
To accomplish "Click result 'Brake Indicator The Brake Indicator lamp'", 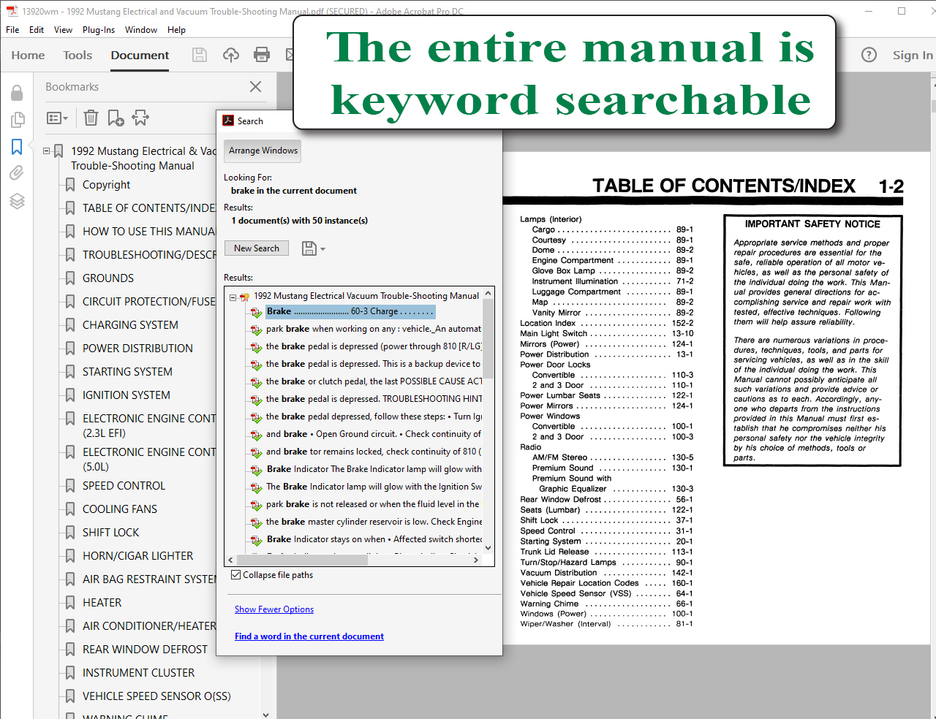I will [373, 469].
